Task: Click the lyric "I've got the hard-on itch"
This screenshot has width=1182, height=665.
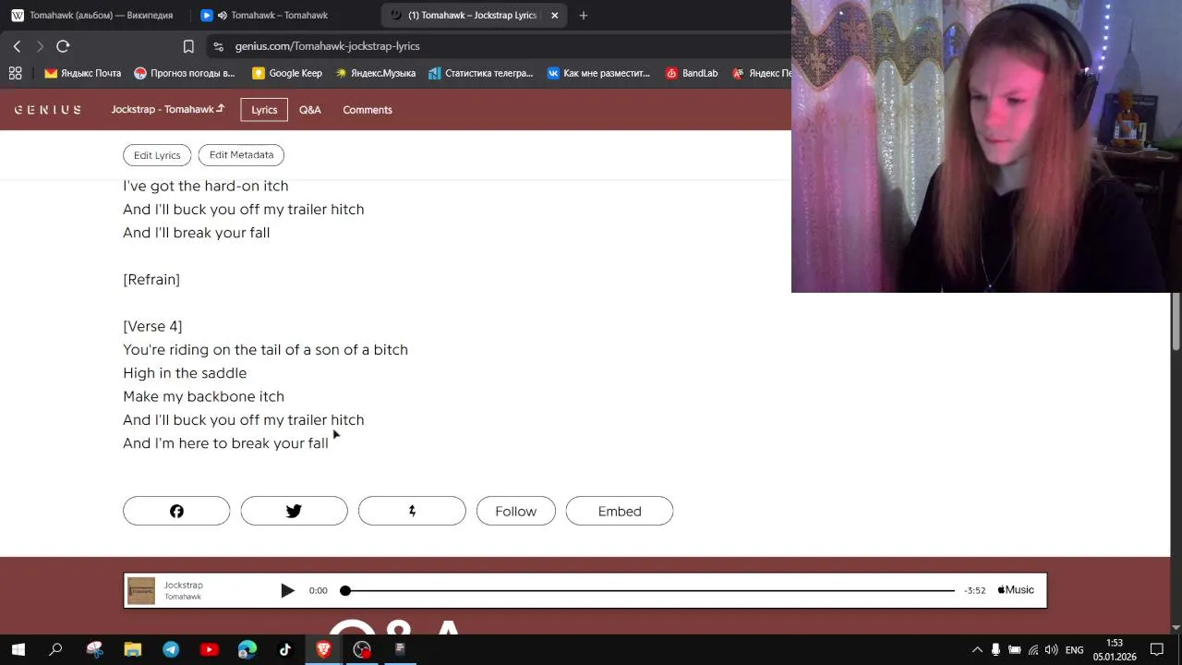Action: click(206, 186)
